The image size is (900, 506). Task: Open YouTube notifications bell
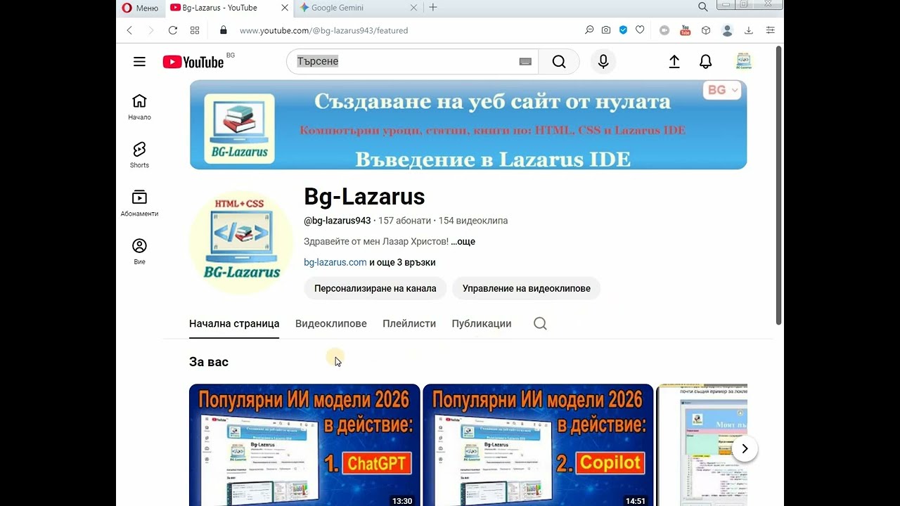[706, 62]
